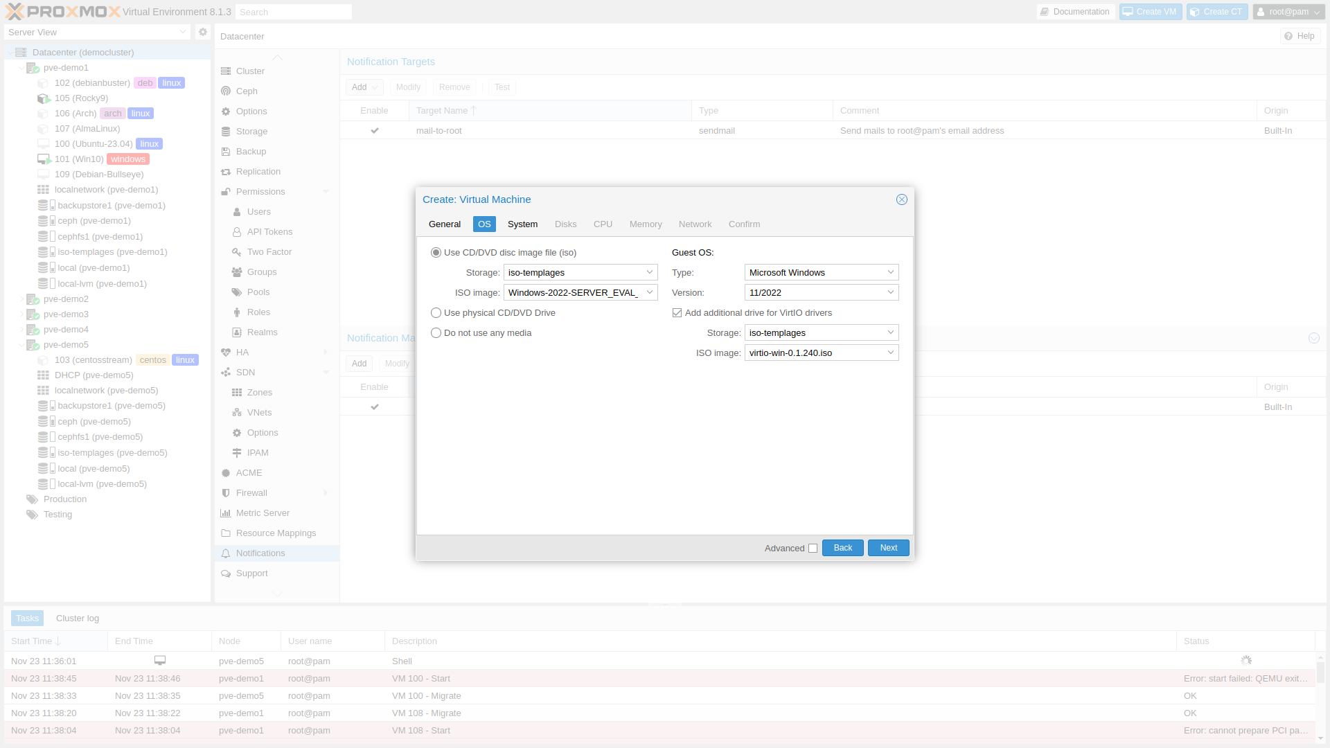Image resolution: width=1330 pixels, height=748 pixels.
Task: Click the Notifications bell icon
Action: pyautogui.click(x=226, y=553)
